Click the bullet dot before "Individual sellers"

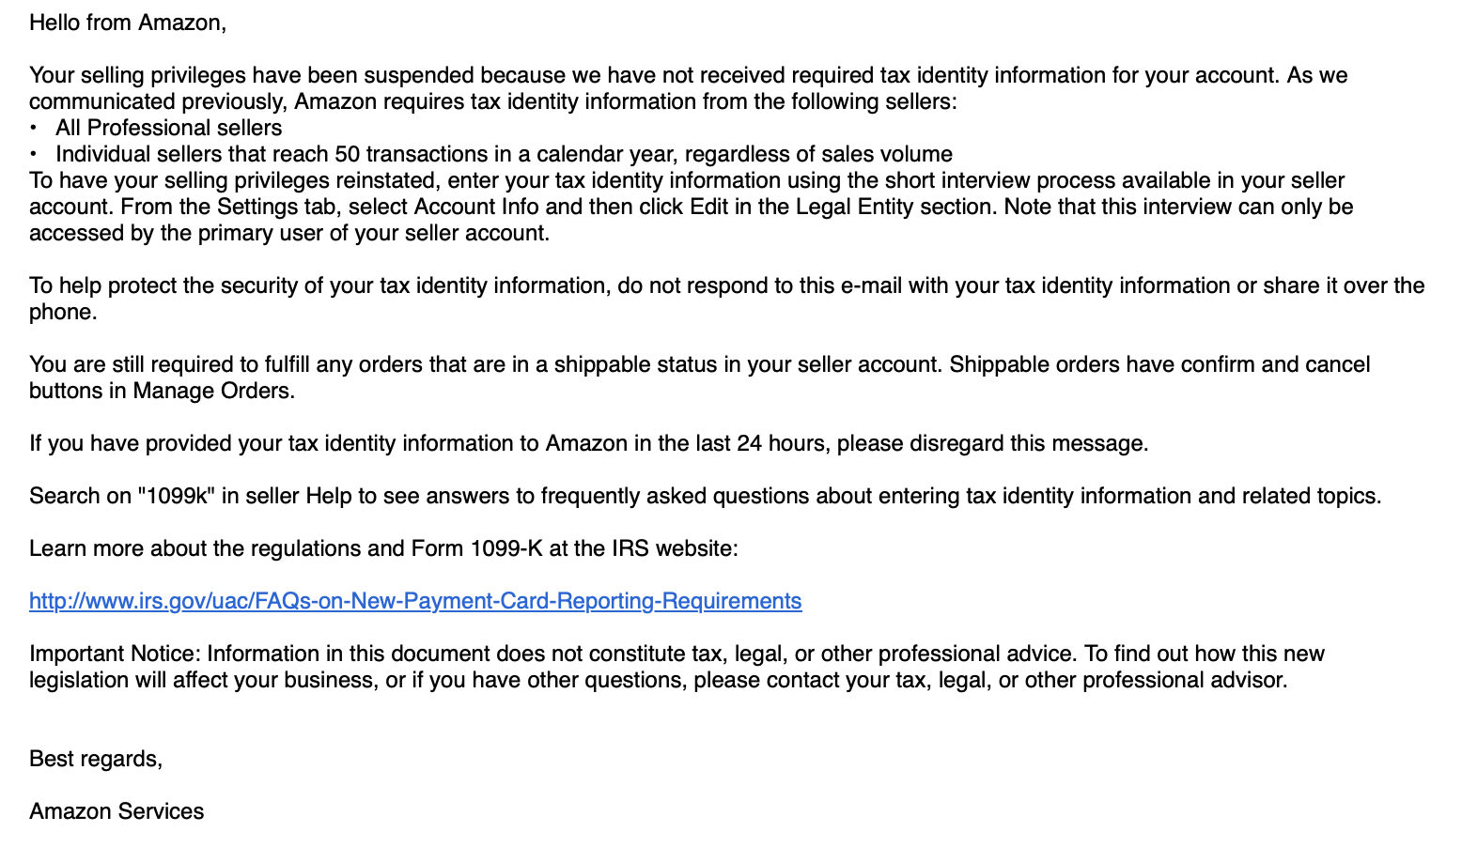click(34, 154)
